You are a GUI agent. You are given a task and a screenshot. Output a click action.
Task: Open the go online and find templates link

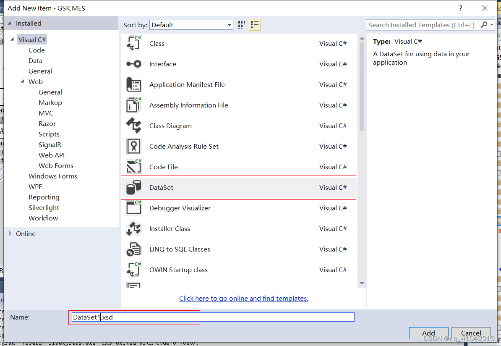click(x=243, y=299)
